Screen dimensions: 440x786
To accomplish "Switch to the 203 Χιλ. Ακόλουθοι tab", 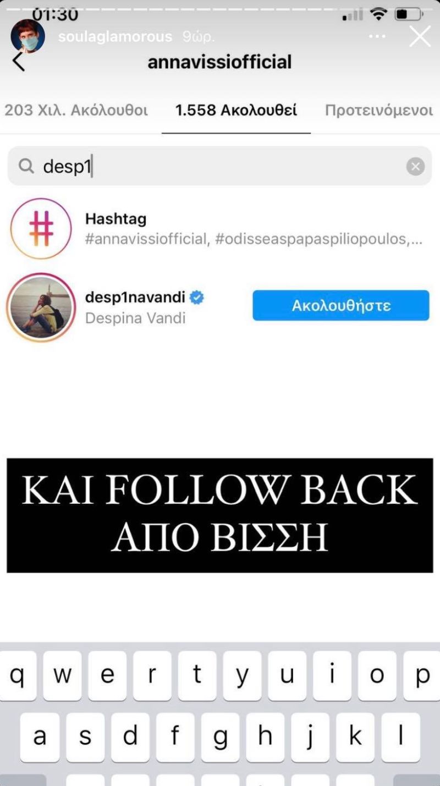I will (x=76, y=110).
